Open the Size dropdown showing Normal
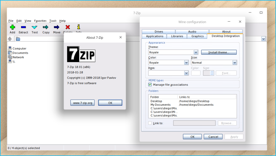Viewport: 276px width, 156px height. point(234,63)
